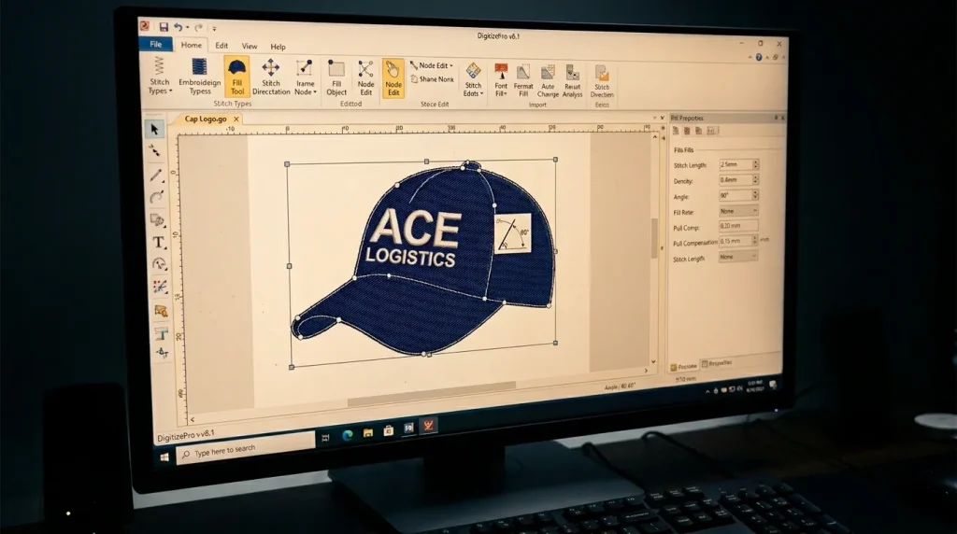Viewport: 957px width, 534px height.
Task: Click the first icon in Fill Properties toolbar
Action: point(675,131)
